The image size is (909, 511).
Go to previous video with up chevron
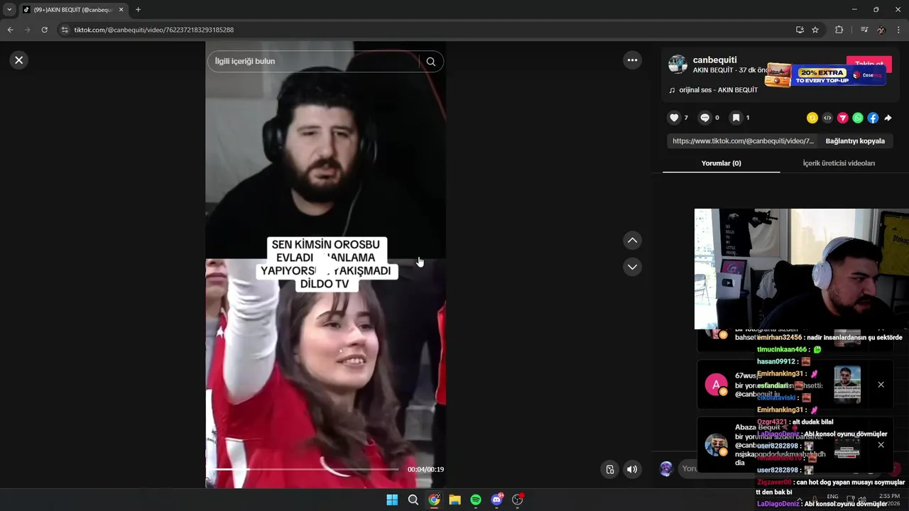click(632, 241)
